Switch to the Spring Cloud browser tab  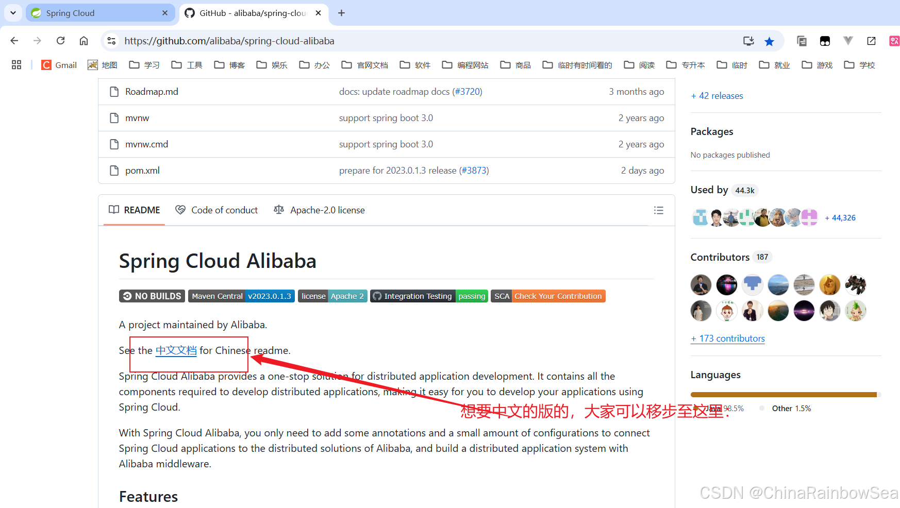(x=101, y=13)
